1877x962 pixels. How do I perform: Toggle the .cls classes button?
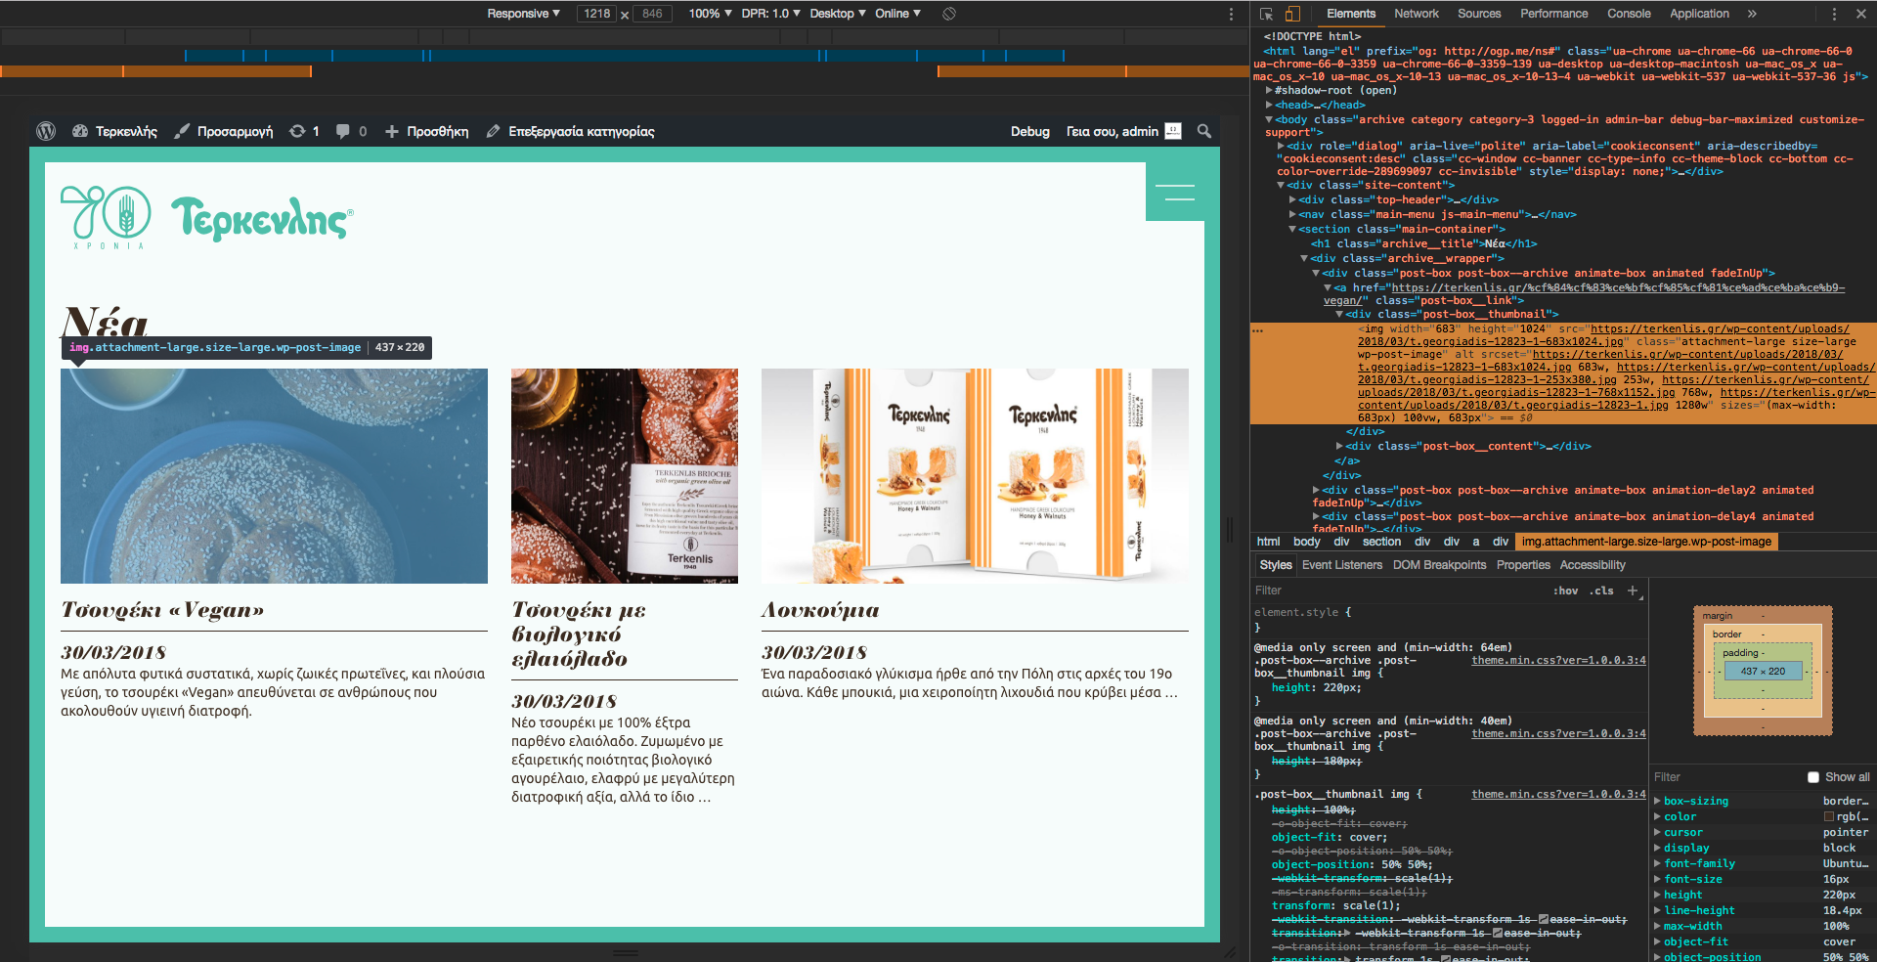1601,590
